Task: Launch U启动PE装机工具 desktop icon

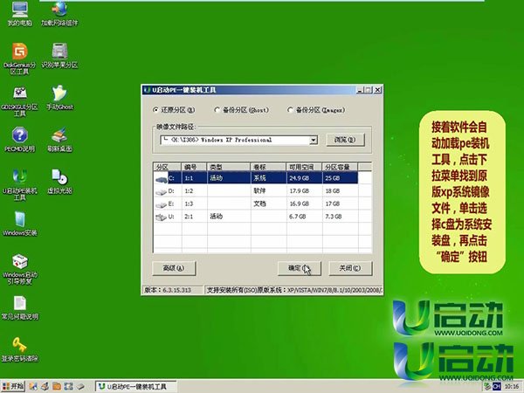Action: 20,185
